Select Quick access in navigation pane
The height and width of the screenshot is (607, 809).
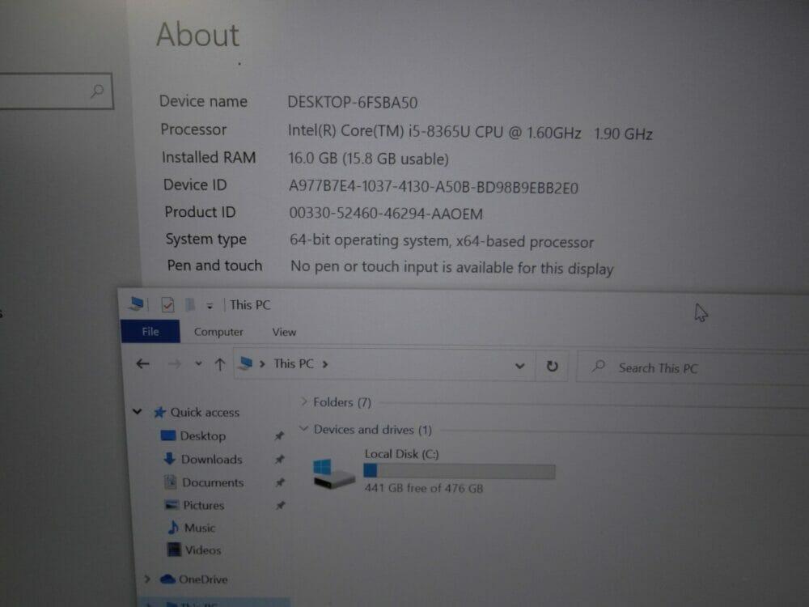[205, 413]
